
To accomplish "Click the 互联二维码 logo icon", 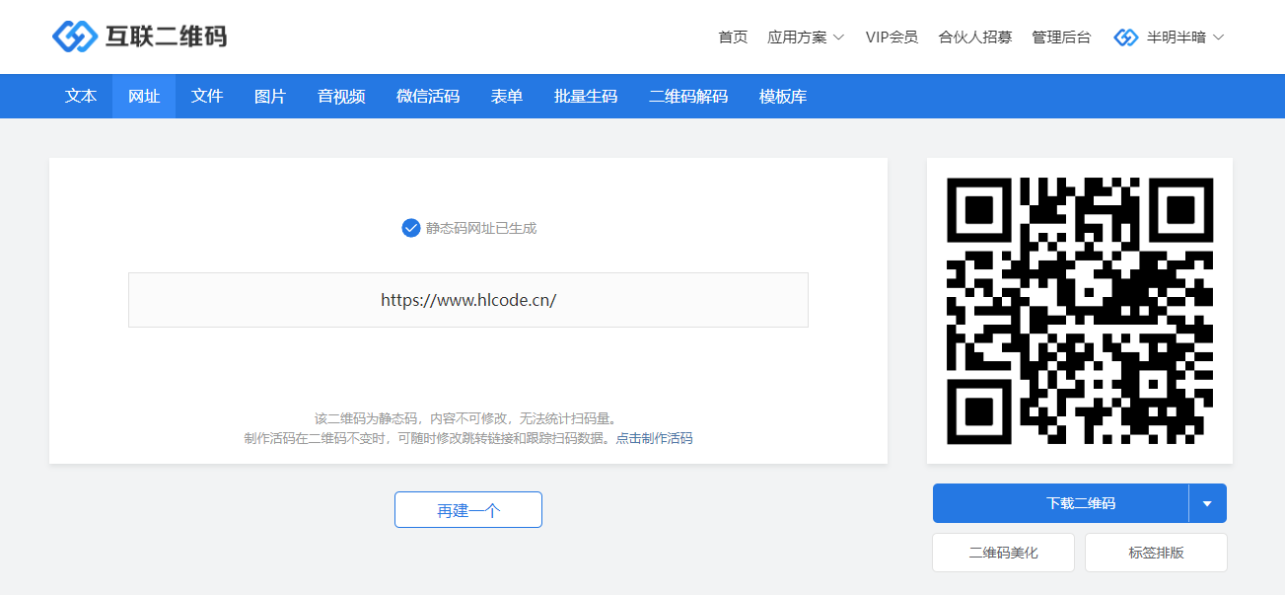I will pyautogui.click(x=74, y=37).
